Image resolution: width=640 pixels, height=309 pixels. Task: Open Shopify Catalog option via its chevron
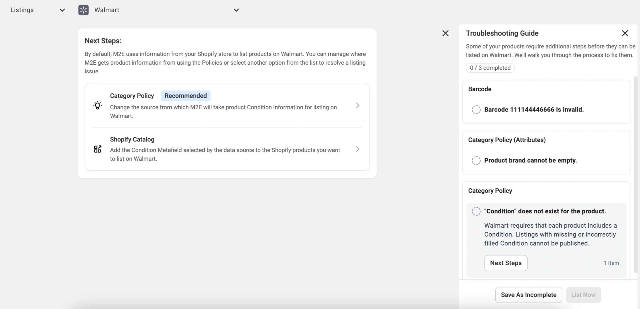pyautogui.click(x=357, y=149)
